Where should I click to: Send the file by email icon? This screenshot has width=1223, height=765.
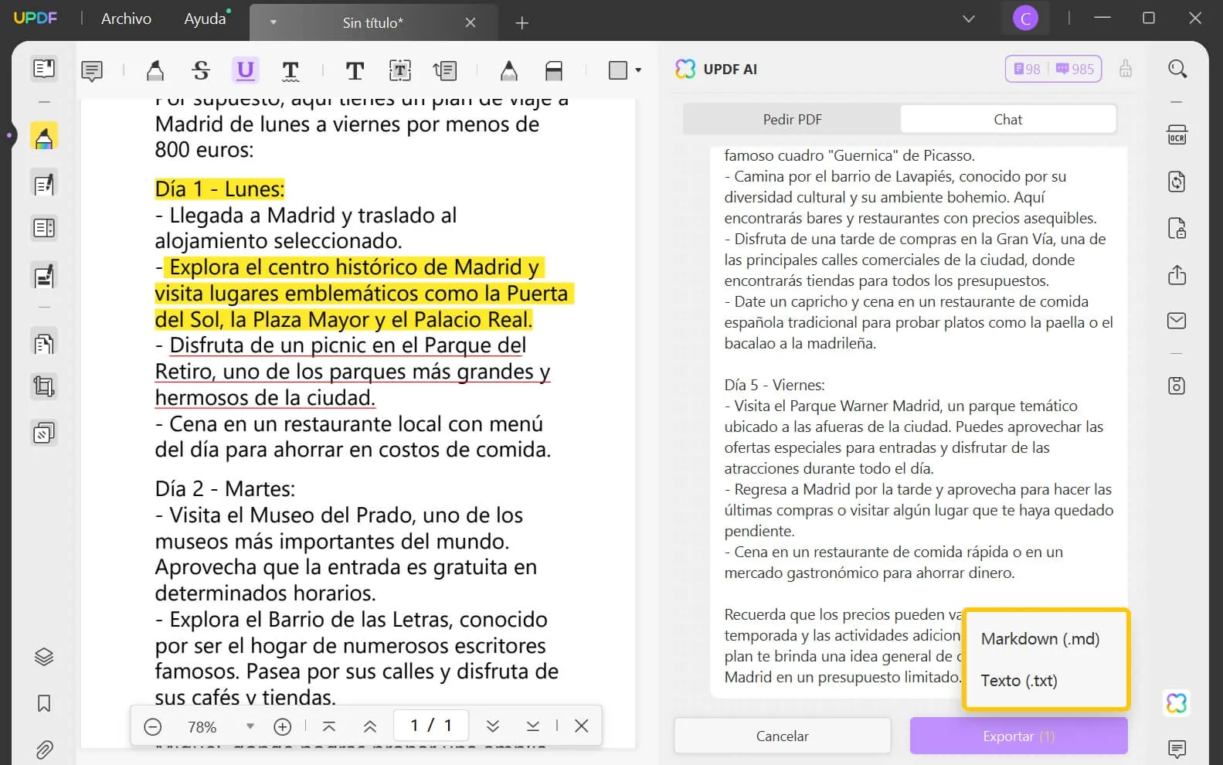click(x=1177, y=321)
